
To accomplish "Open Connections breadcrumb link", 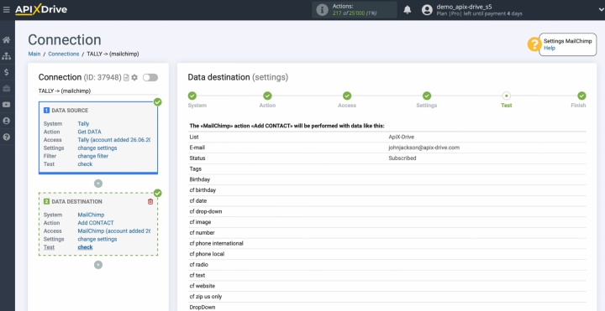I will point(64,54).
